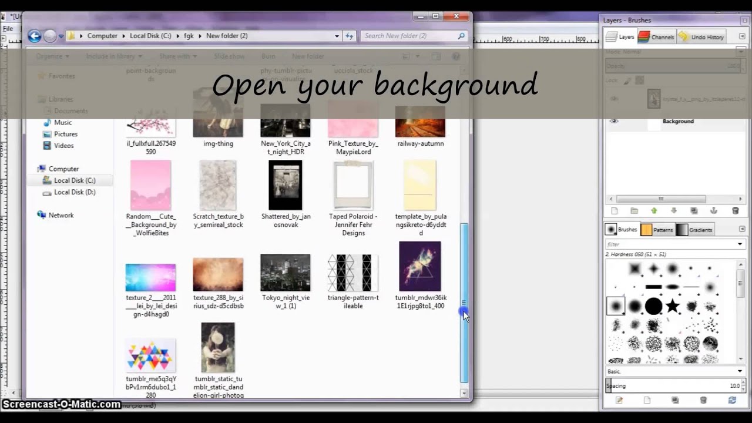Select the Tokyo_night_view_1 (1) image
Image resolution: width=752 pixels, height=423 pixels.
286,281
